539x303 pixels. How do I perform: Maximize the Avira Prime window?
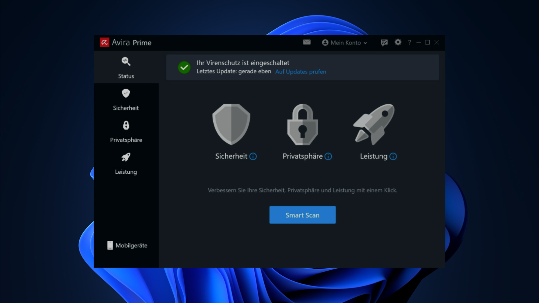pyautogui.click(x=427, y=42)
